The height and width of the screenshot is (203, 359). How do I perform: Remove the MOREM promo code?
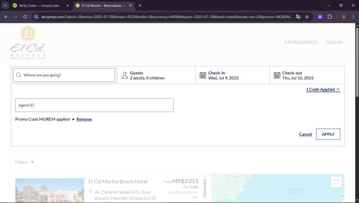tap(84, 119)
